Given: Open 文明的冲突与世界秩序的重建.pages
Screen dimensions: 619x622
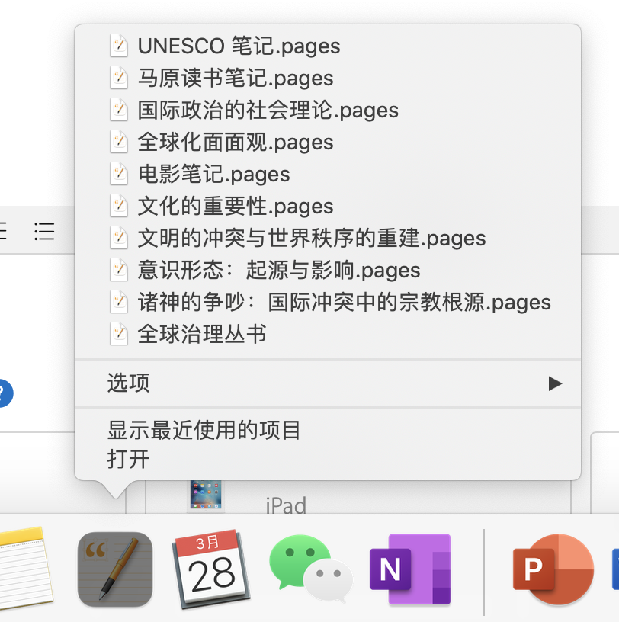Looking at the screenshot, I should (328, 238).
